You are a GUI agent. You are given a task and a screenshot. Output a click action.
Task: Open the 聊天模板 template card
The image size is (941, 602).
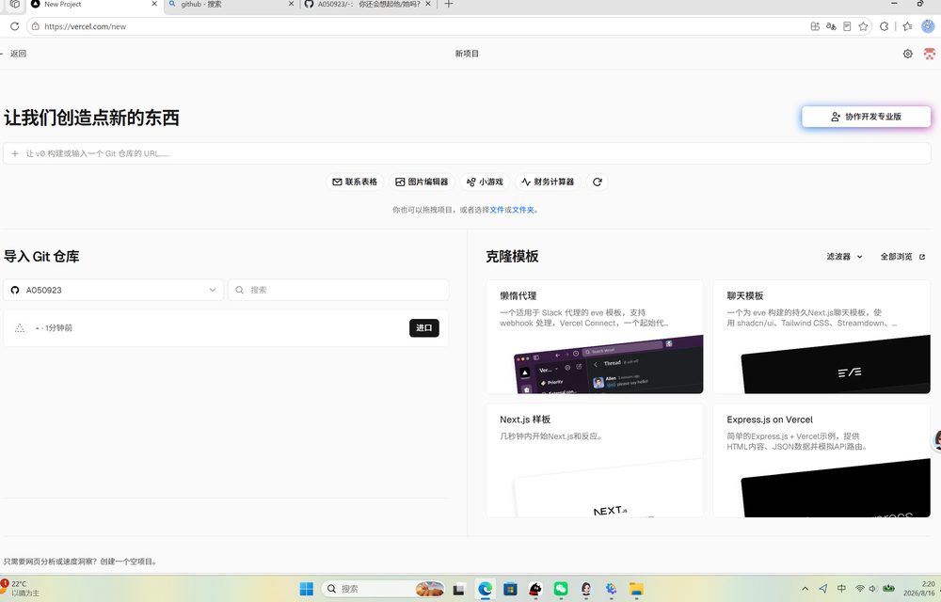coord(821,337)
